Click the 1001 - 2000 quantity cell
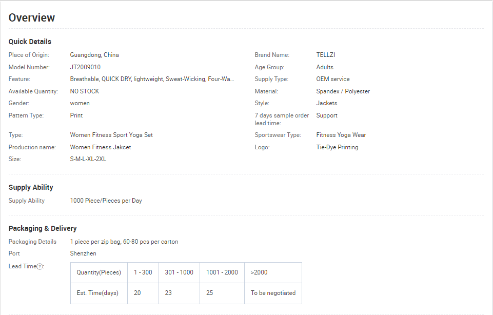This screenshot has height=315, width=493. (x=222, y=272)
